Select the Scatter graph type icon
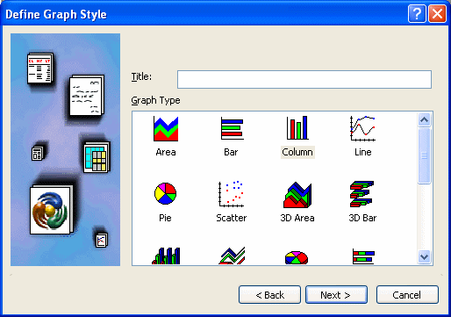The height and width of the screenshot is (317, 451). (x=231, y=194)
